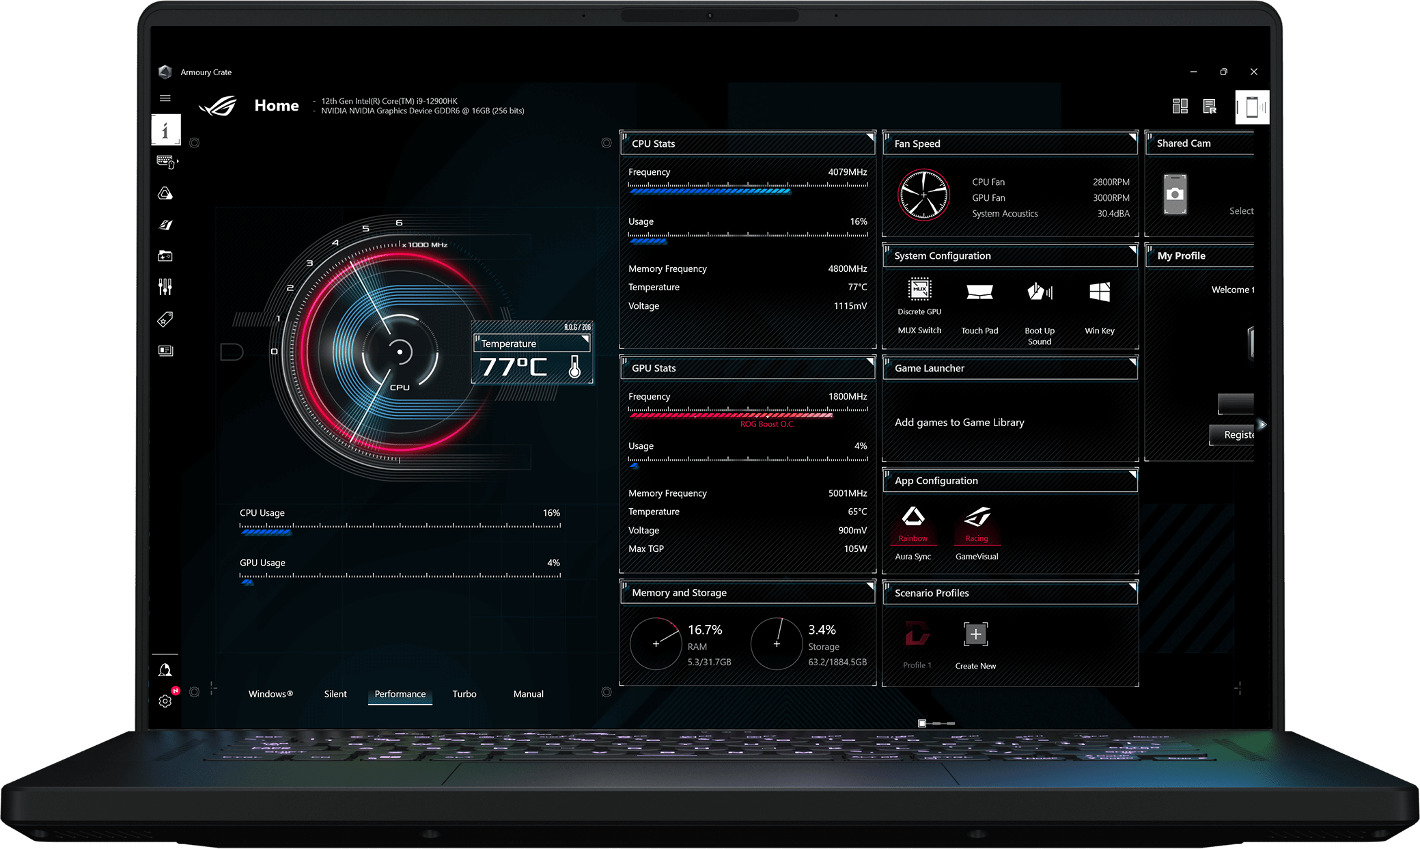Open User Center notification icon
The width and height of the screenshot is (1420, 849).
165,670
